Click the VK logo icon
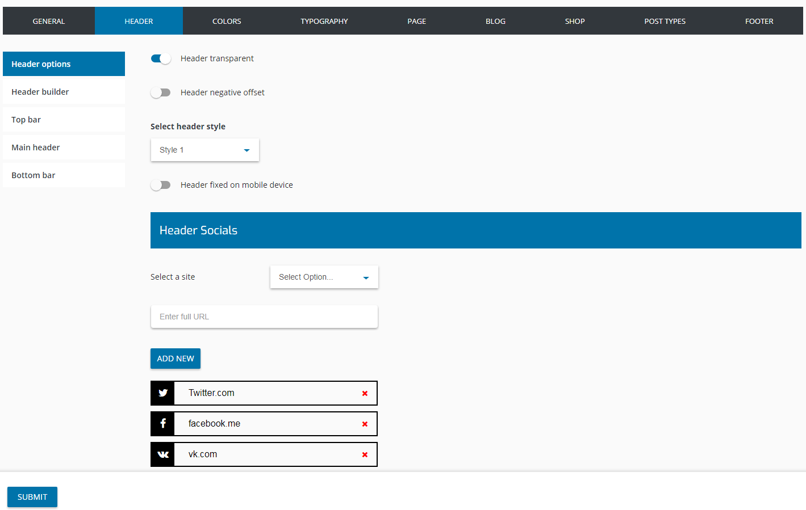This screenshot has height=510, width=806. click(163, 454)
